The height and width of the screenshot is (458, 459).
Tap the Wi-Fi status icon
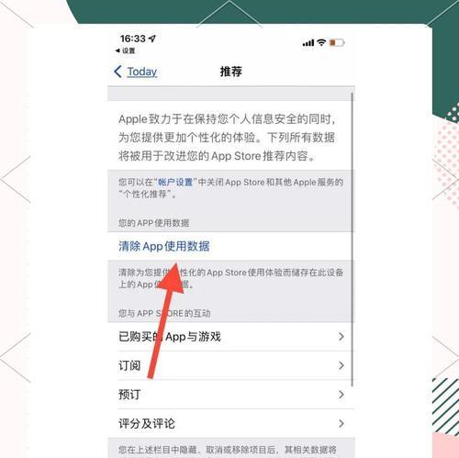pyautogui.click(x=321, y=42)
